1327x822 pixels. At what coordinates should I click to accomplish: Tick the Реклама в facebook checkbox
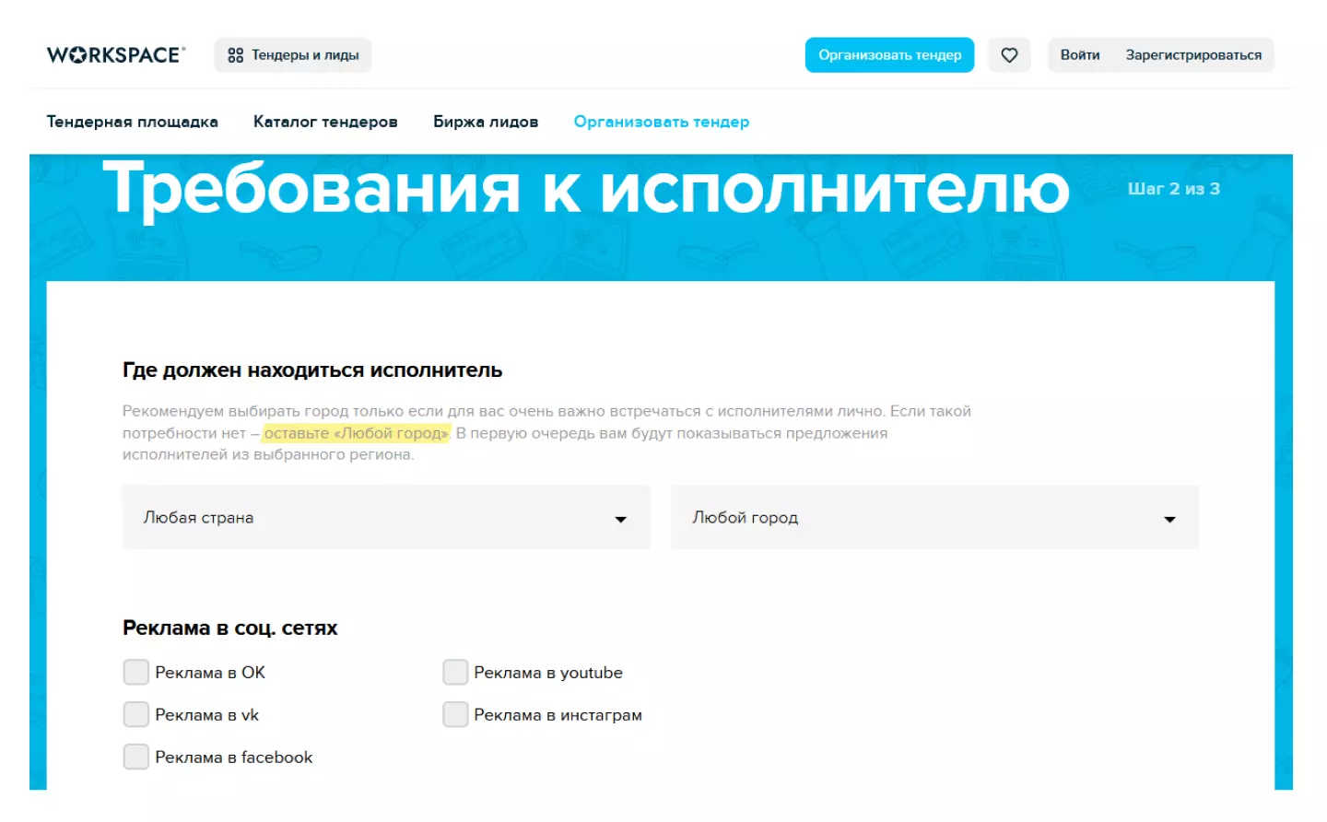click(136, 757)
